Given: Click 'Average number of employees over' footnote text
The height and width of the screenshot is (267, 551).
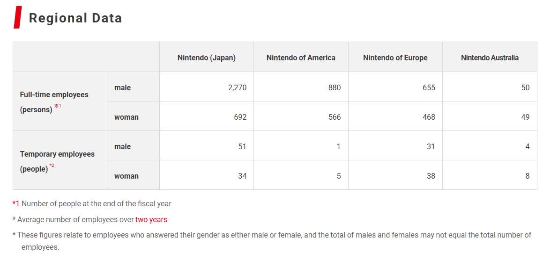Looking at the screenshot, I should [x=75, y=220].
